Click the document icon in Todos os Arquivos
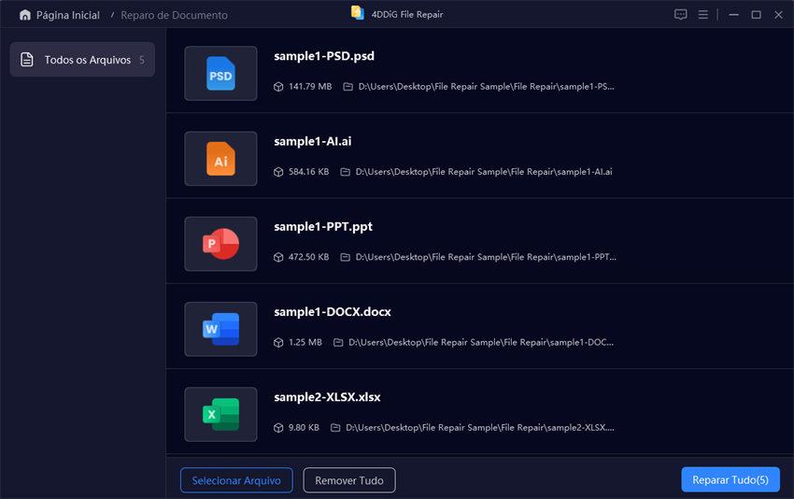This screenshot has width=794, height=499. point(27,60)
